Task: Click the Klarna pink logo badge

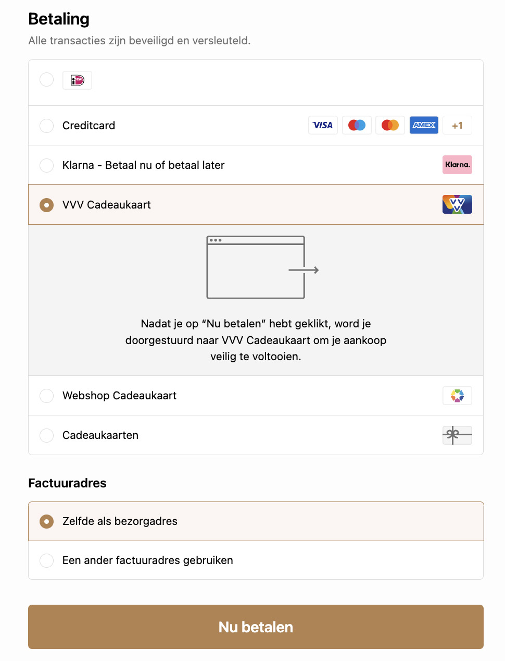Action: pyautogui.click(x=457, y=165)
